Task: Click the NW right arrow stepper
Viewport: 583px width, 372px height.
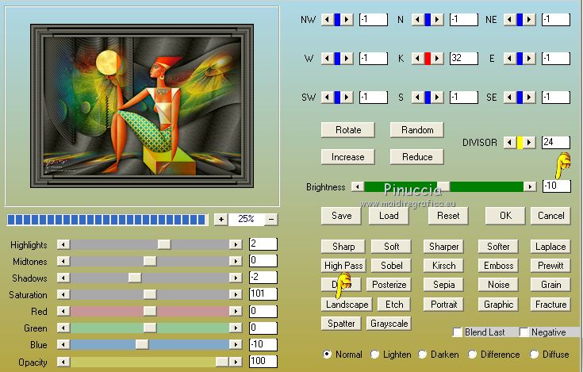Action: point(347,19)
